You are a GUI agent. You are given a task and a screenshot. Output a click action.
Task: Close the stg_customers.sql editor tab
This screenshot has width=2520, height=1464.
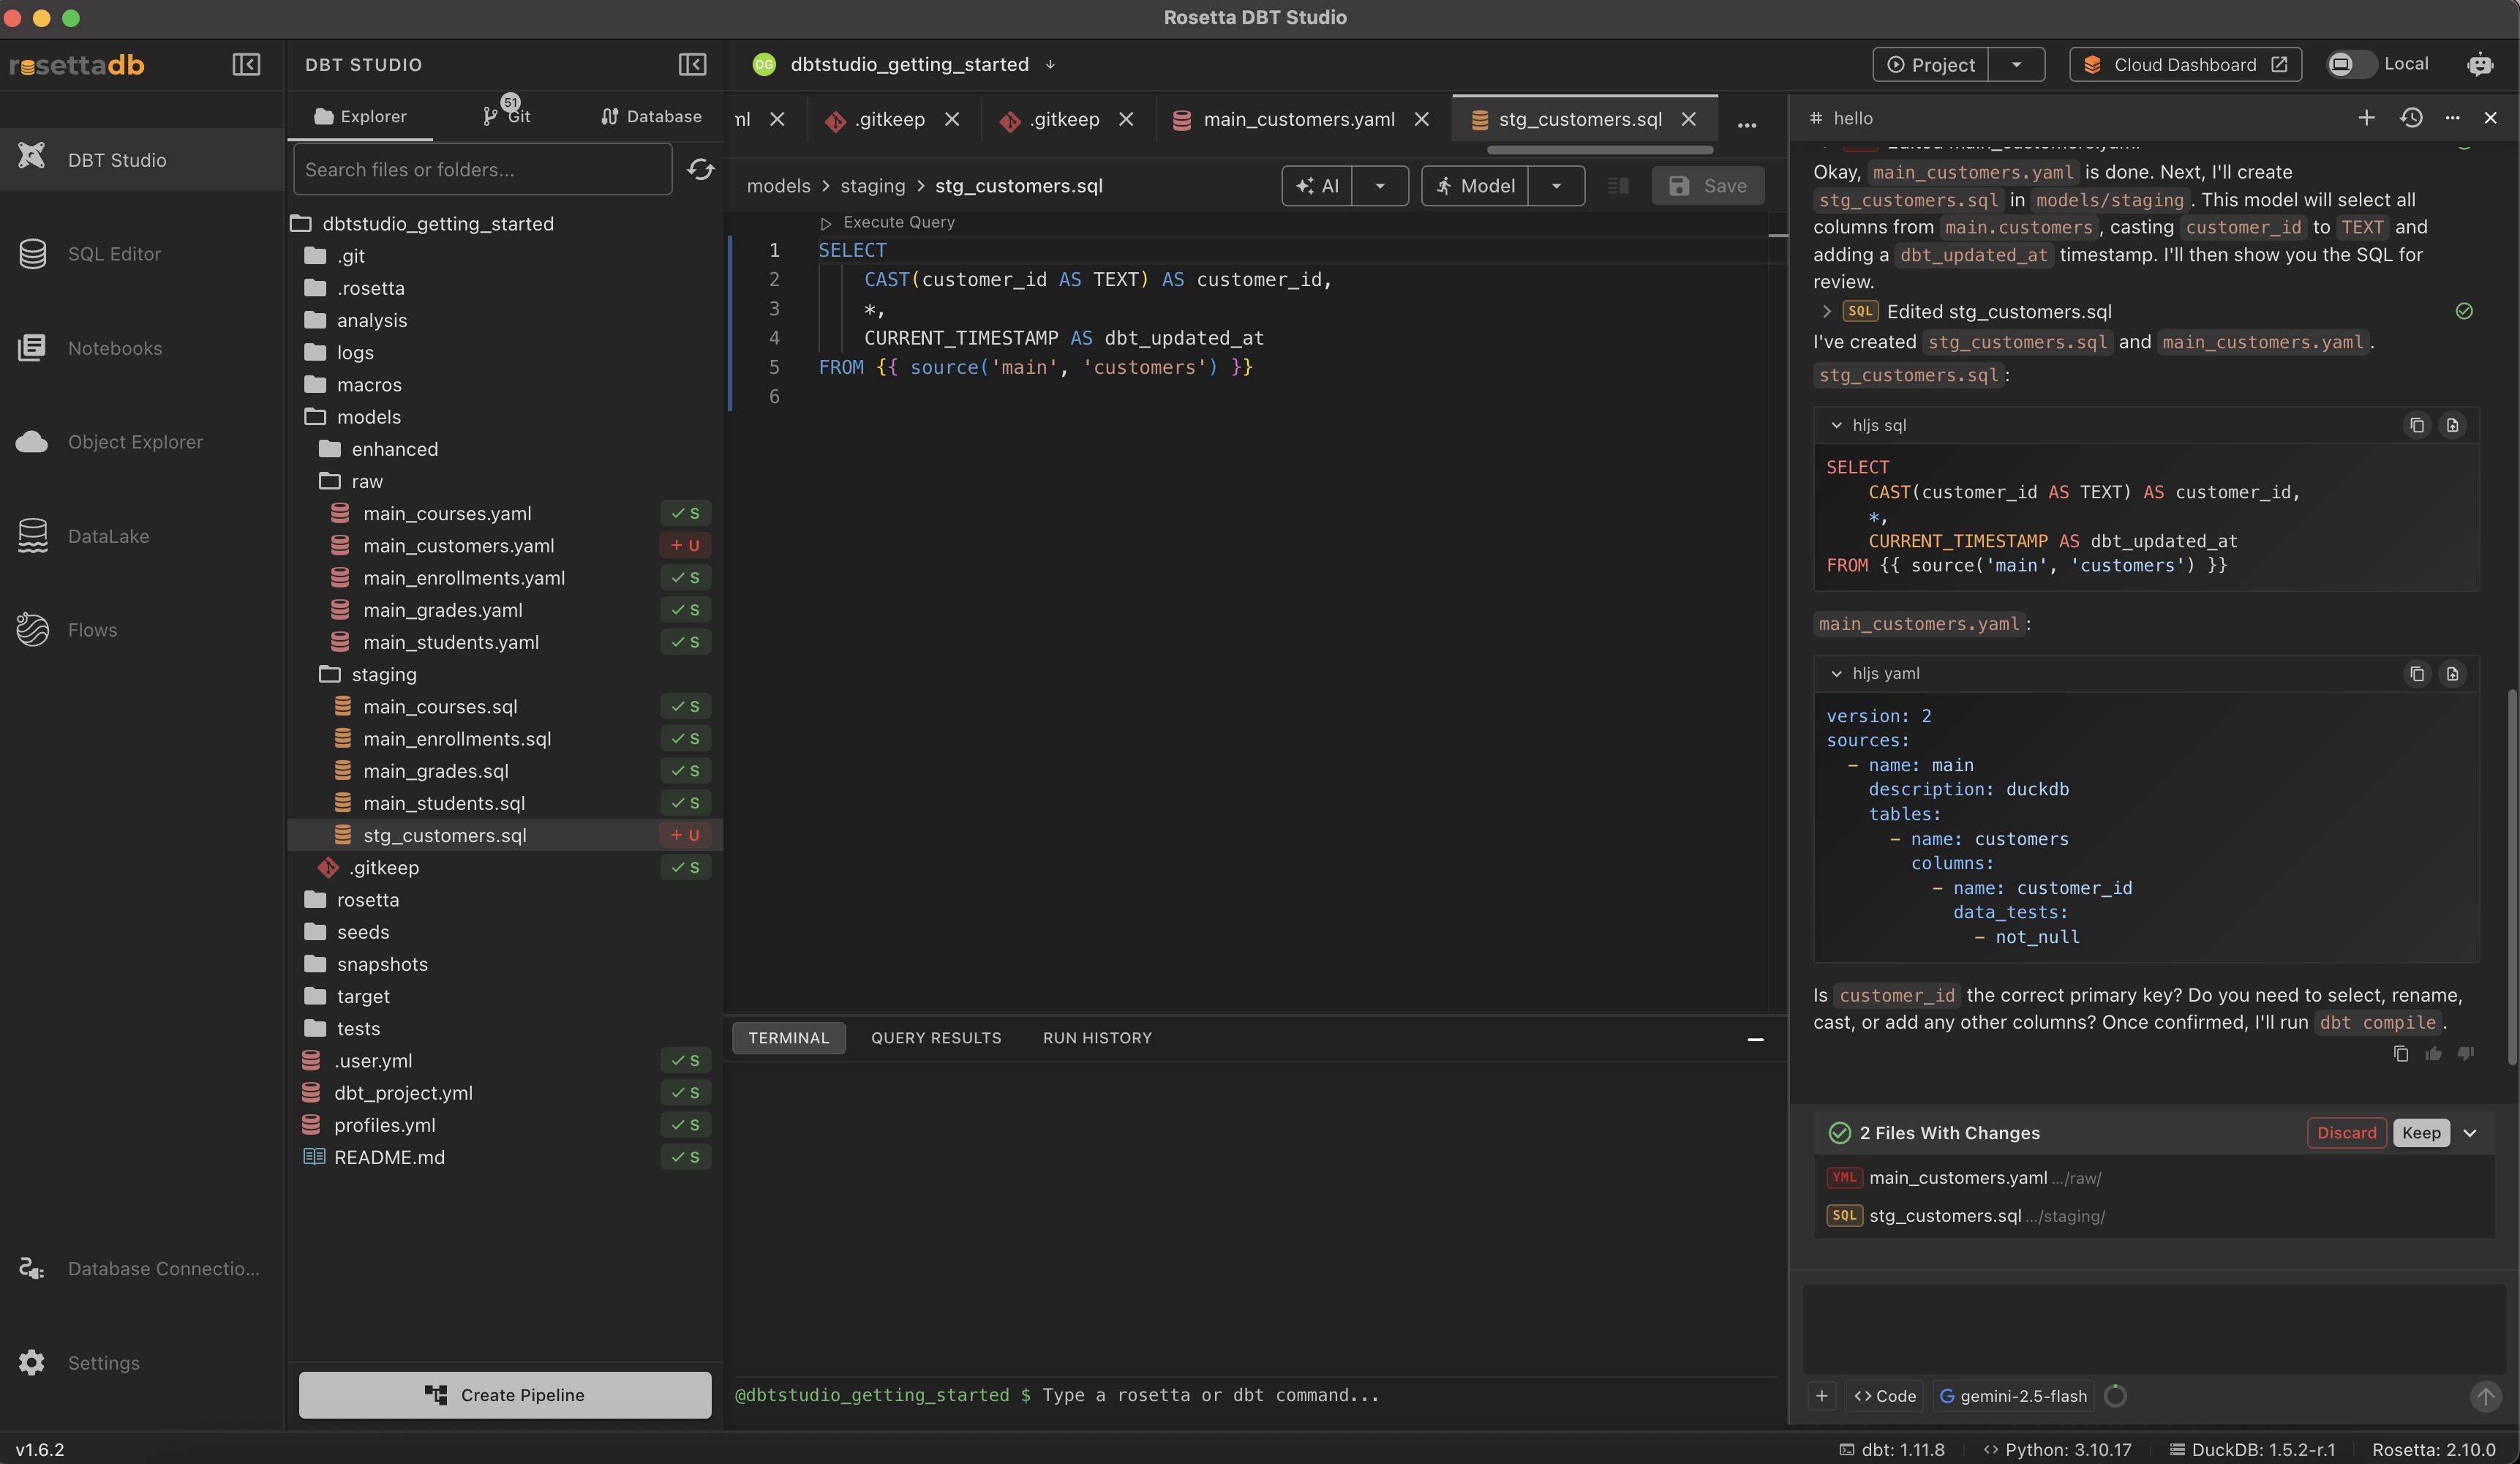point(1689,120)
